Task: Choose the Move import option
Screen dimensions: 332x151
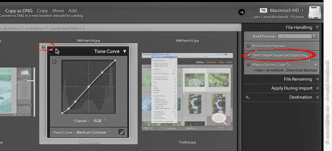Action: point(58,11)
